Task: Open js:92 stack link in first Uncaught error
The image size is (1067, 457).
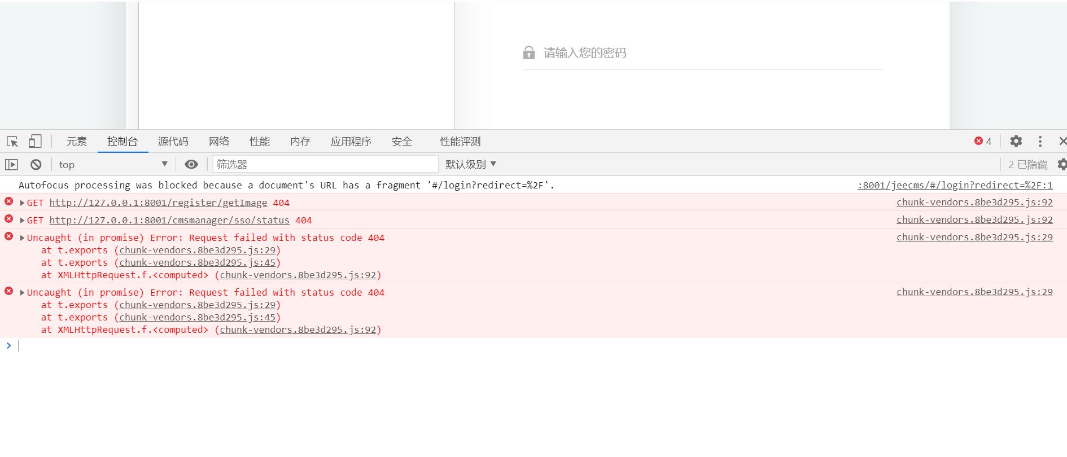Action: (x=298, y=275)
